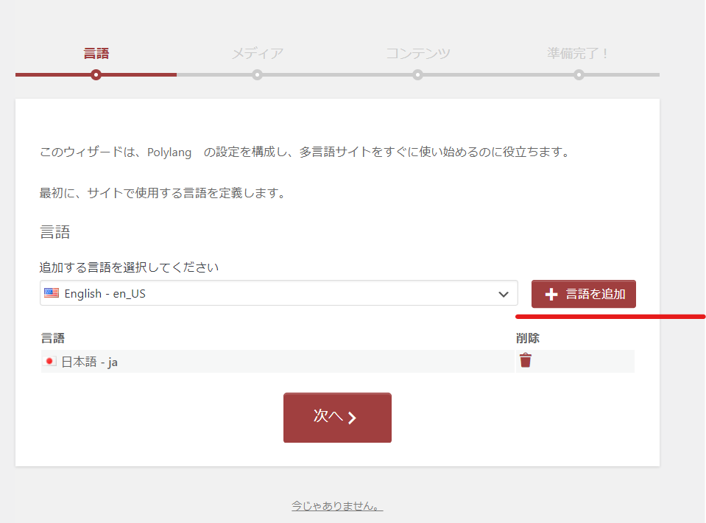706x523 pixels.
Task: Expand the language list using the down arrow
Action: pos(504,294)
